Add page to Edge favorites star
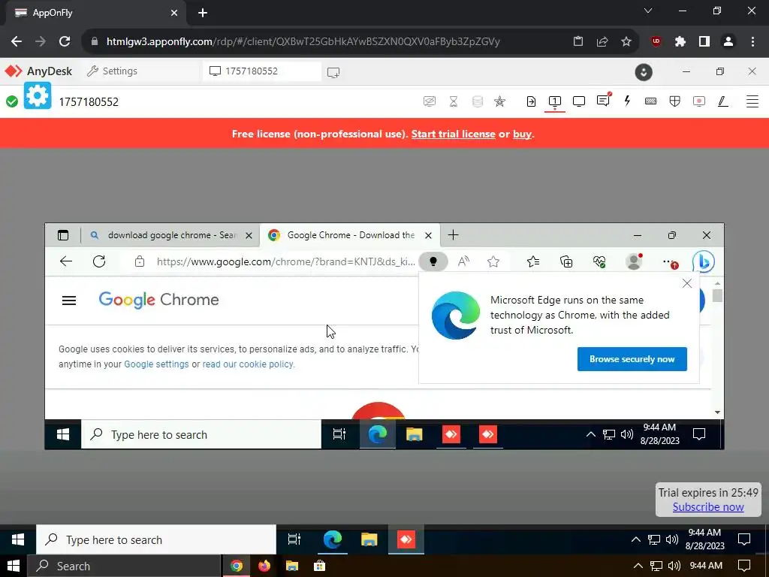The image size is (769, 577). tap(493, 261)
